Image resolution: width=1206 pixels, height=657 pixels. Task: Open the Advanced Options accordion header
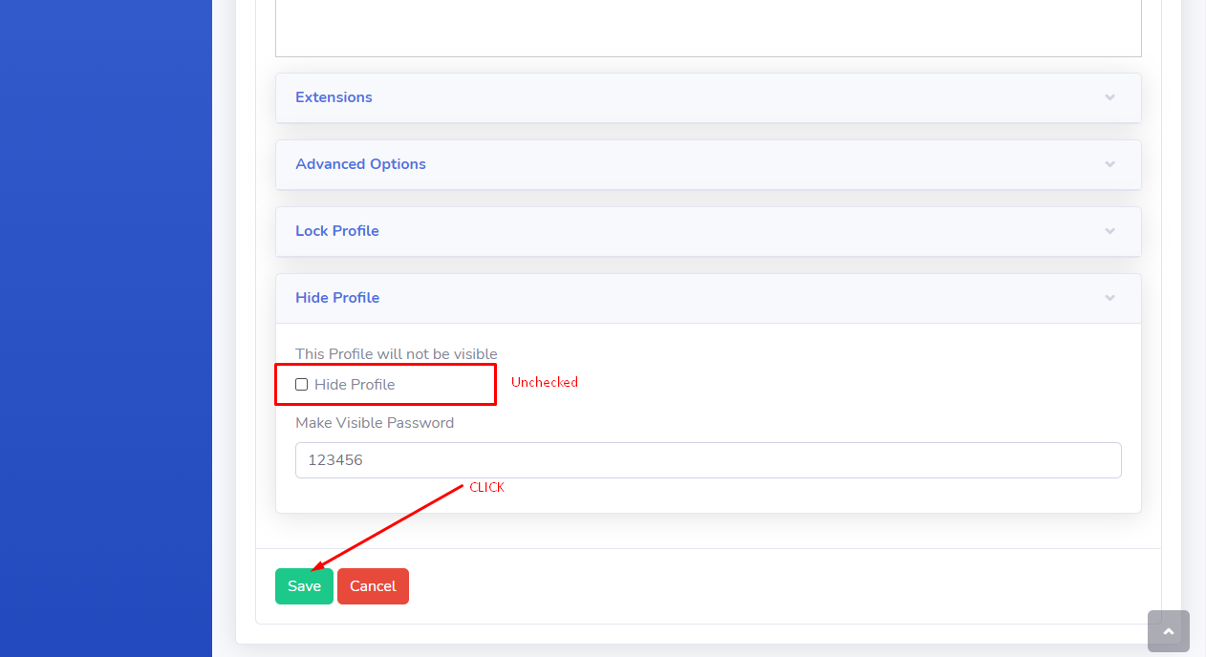(708, 164)
